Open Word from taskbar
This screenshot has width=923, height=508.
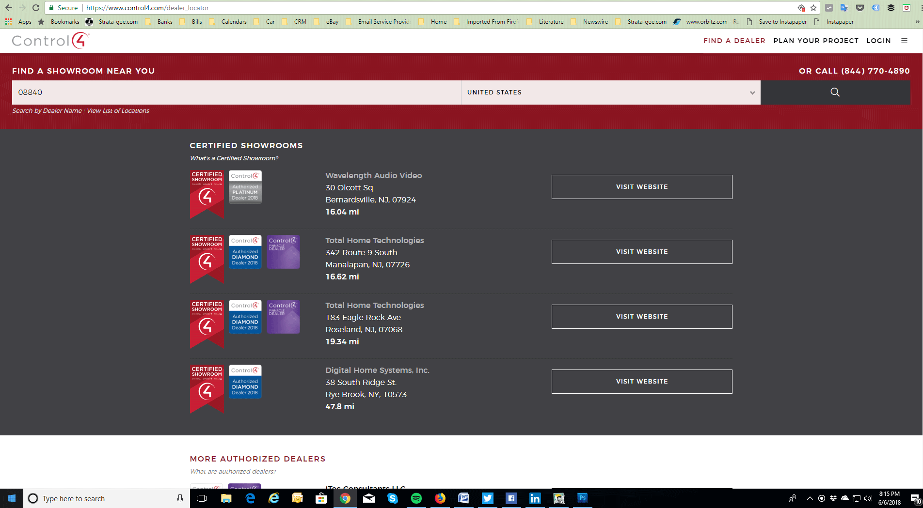click(x=464, y=498)
